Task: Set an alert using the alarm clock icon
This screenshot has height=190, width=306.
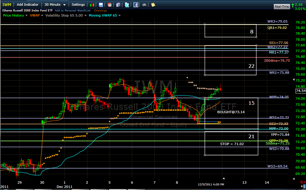Action: pos(110,5)
